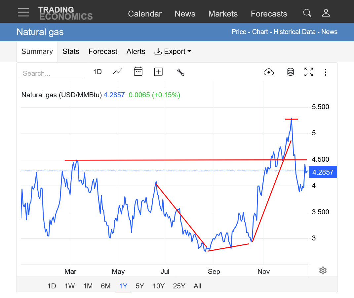Click the database stack icon

pyautogui.click(x=290, y=72)
